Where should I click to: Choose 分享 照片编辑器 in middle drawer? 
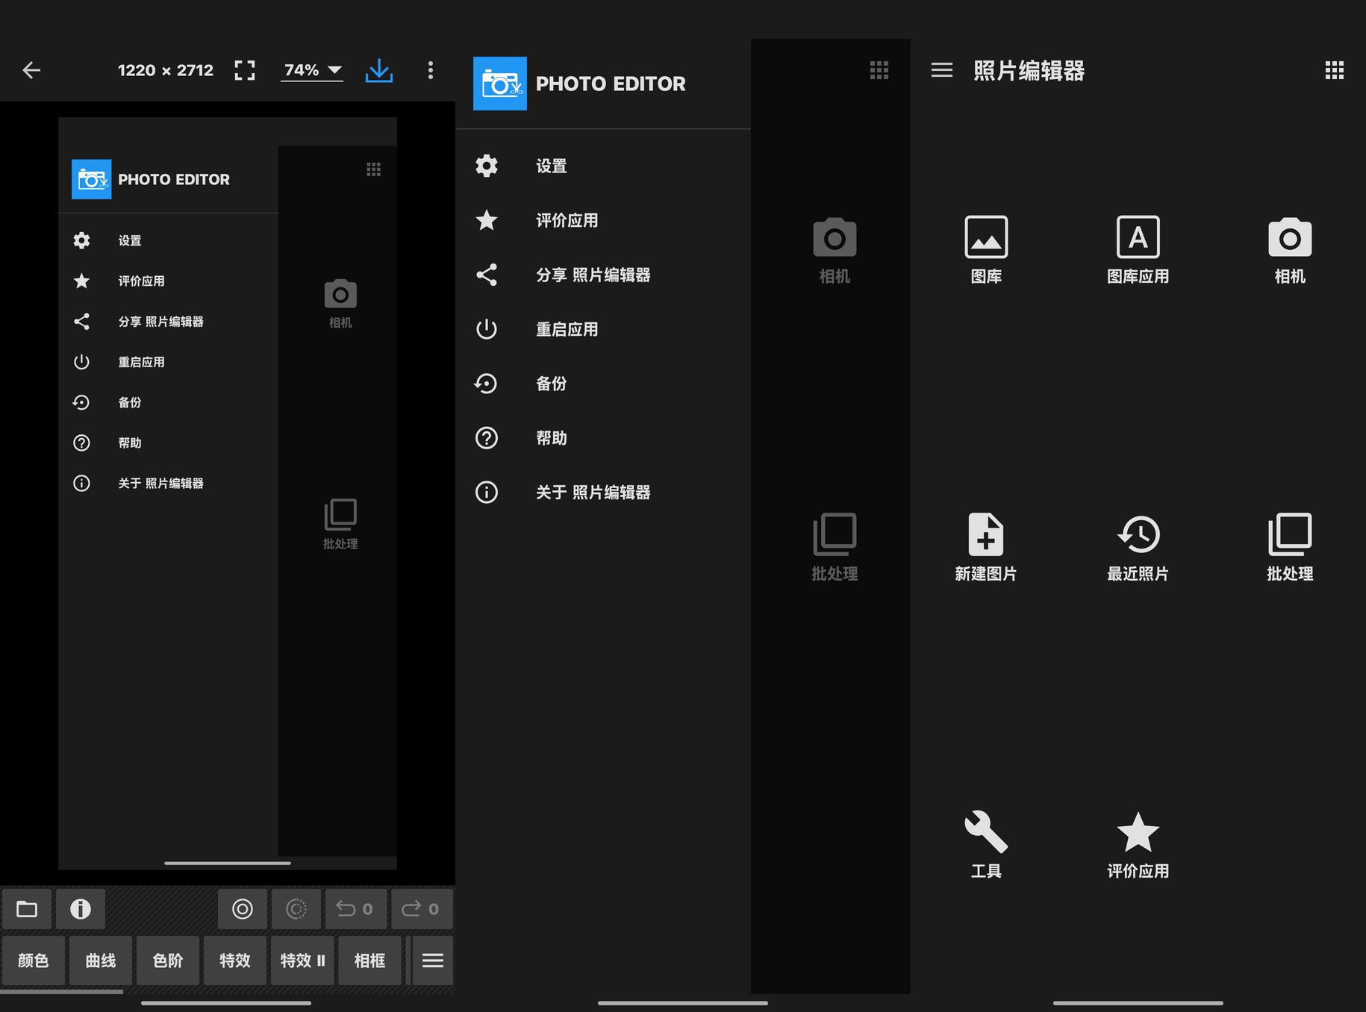(x=603, y=275)
